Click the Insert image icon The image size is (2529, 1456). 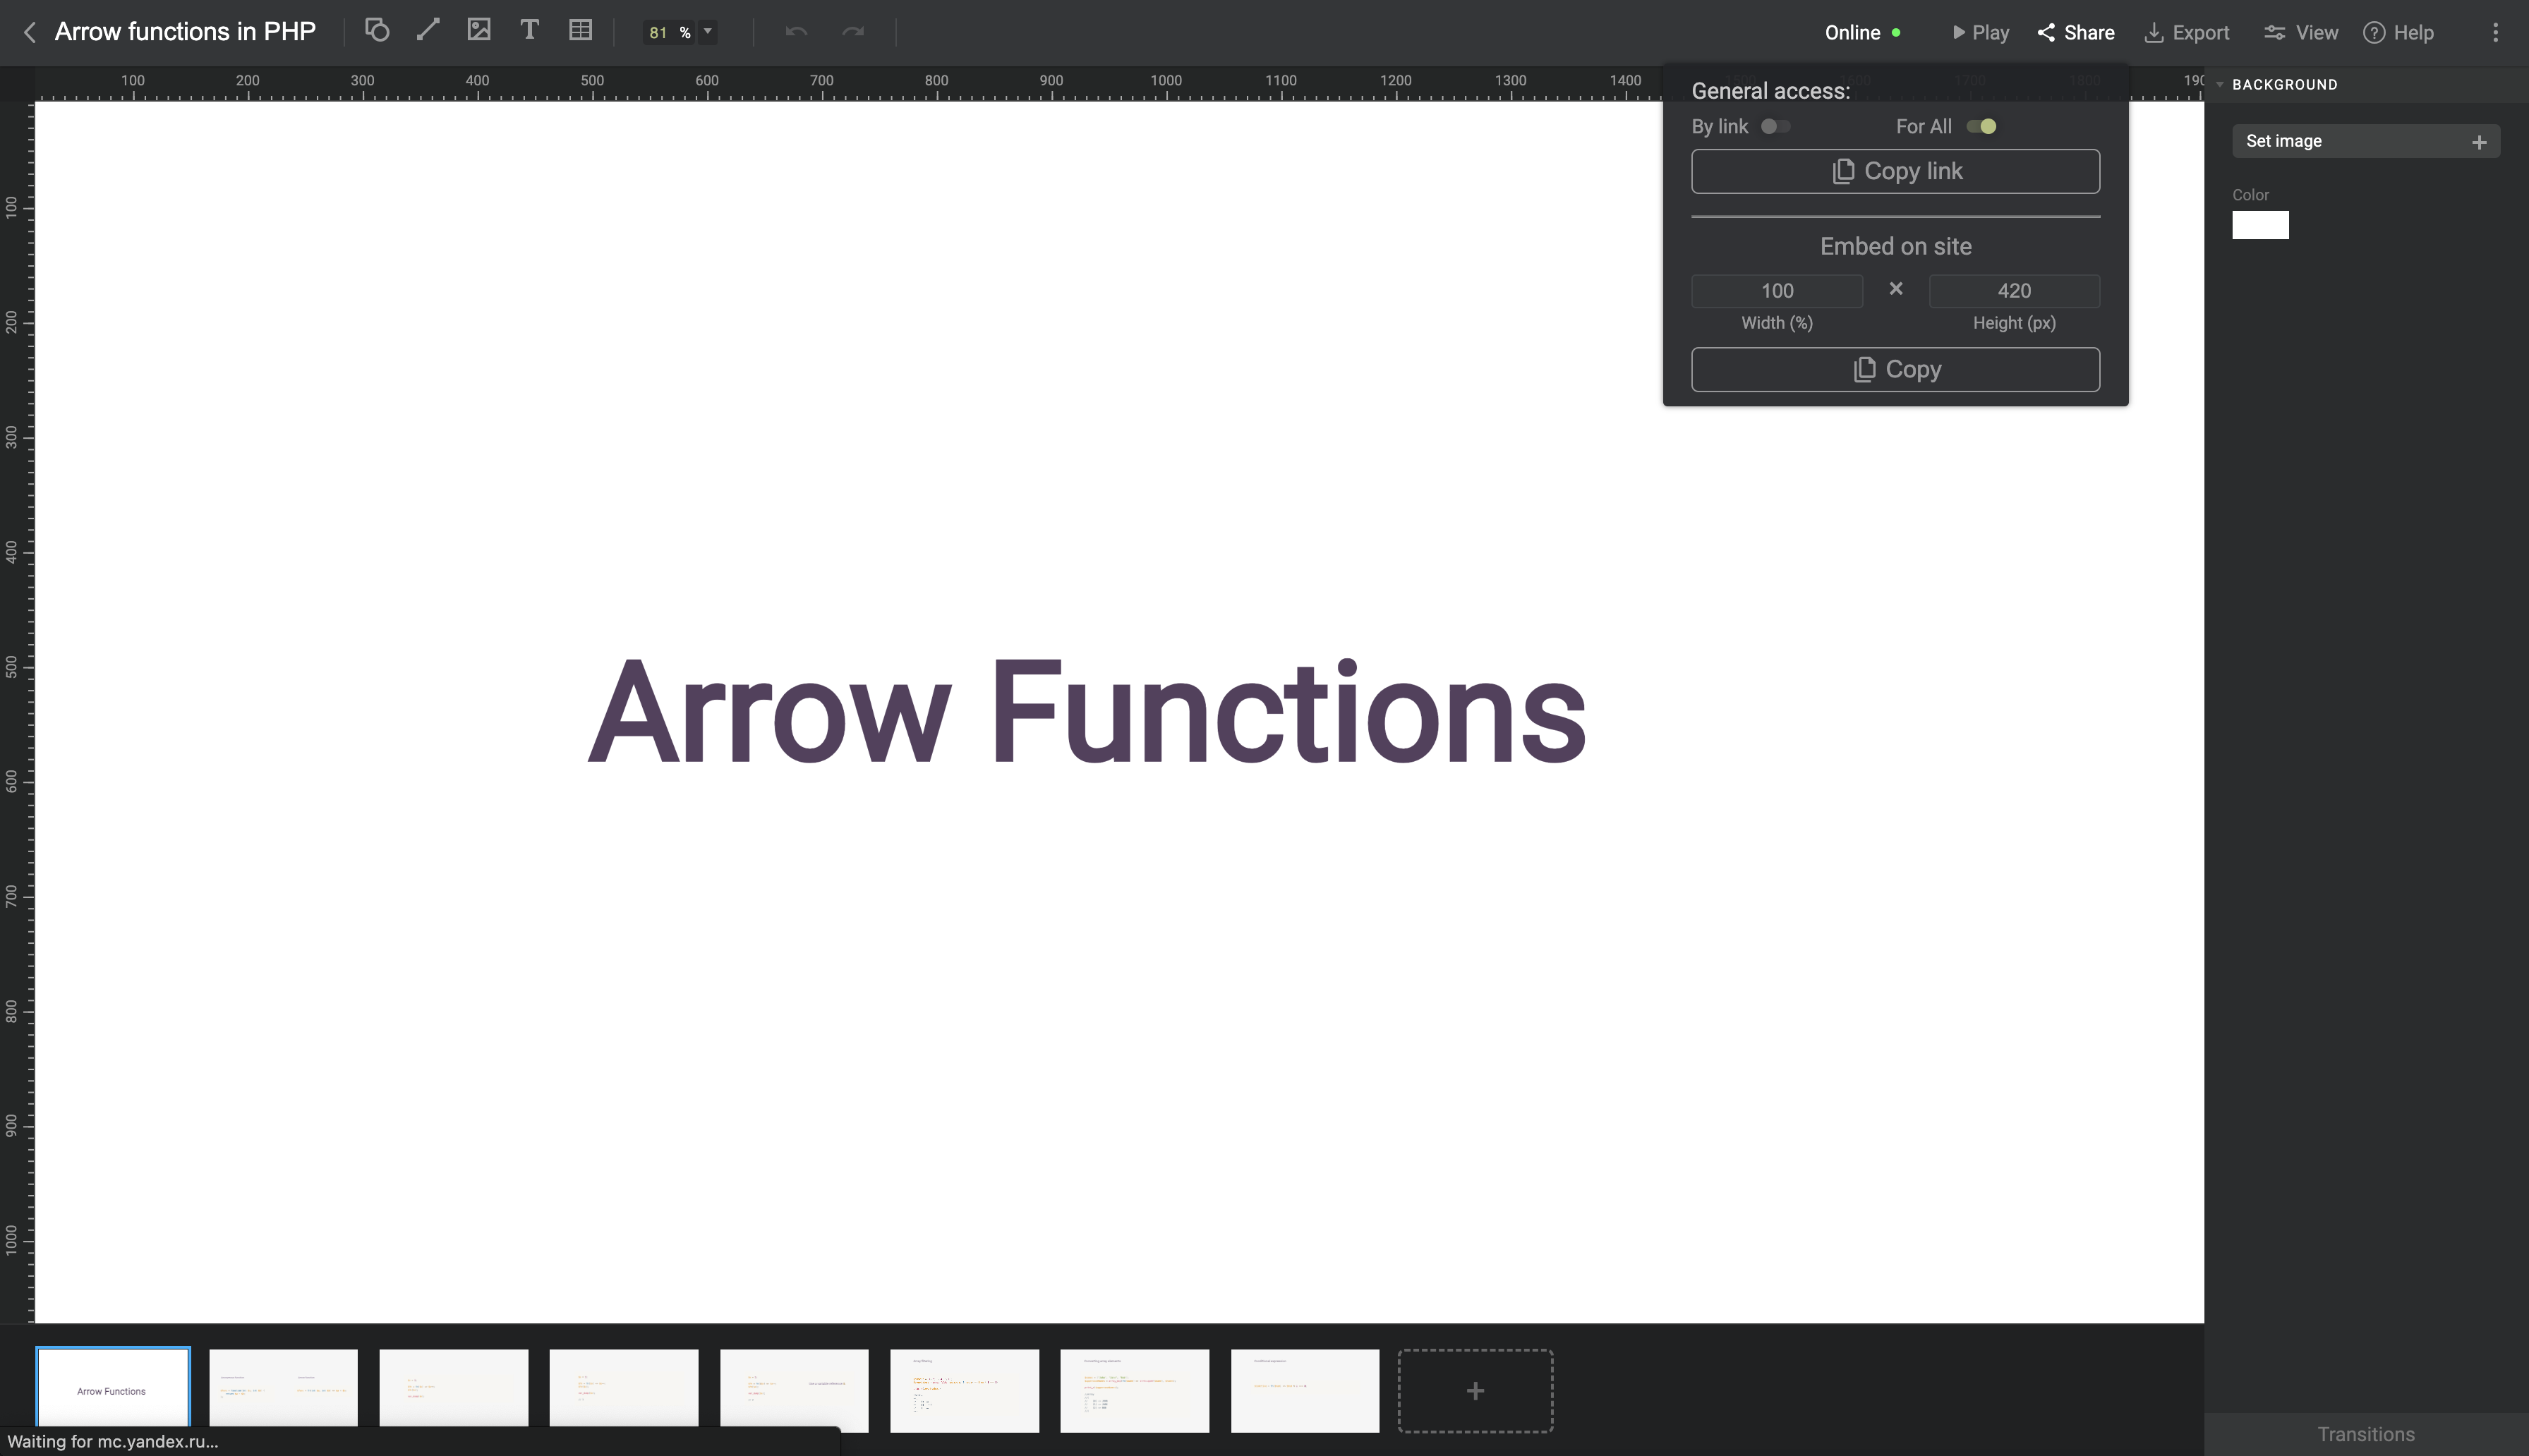[x=479, y=30]
